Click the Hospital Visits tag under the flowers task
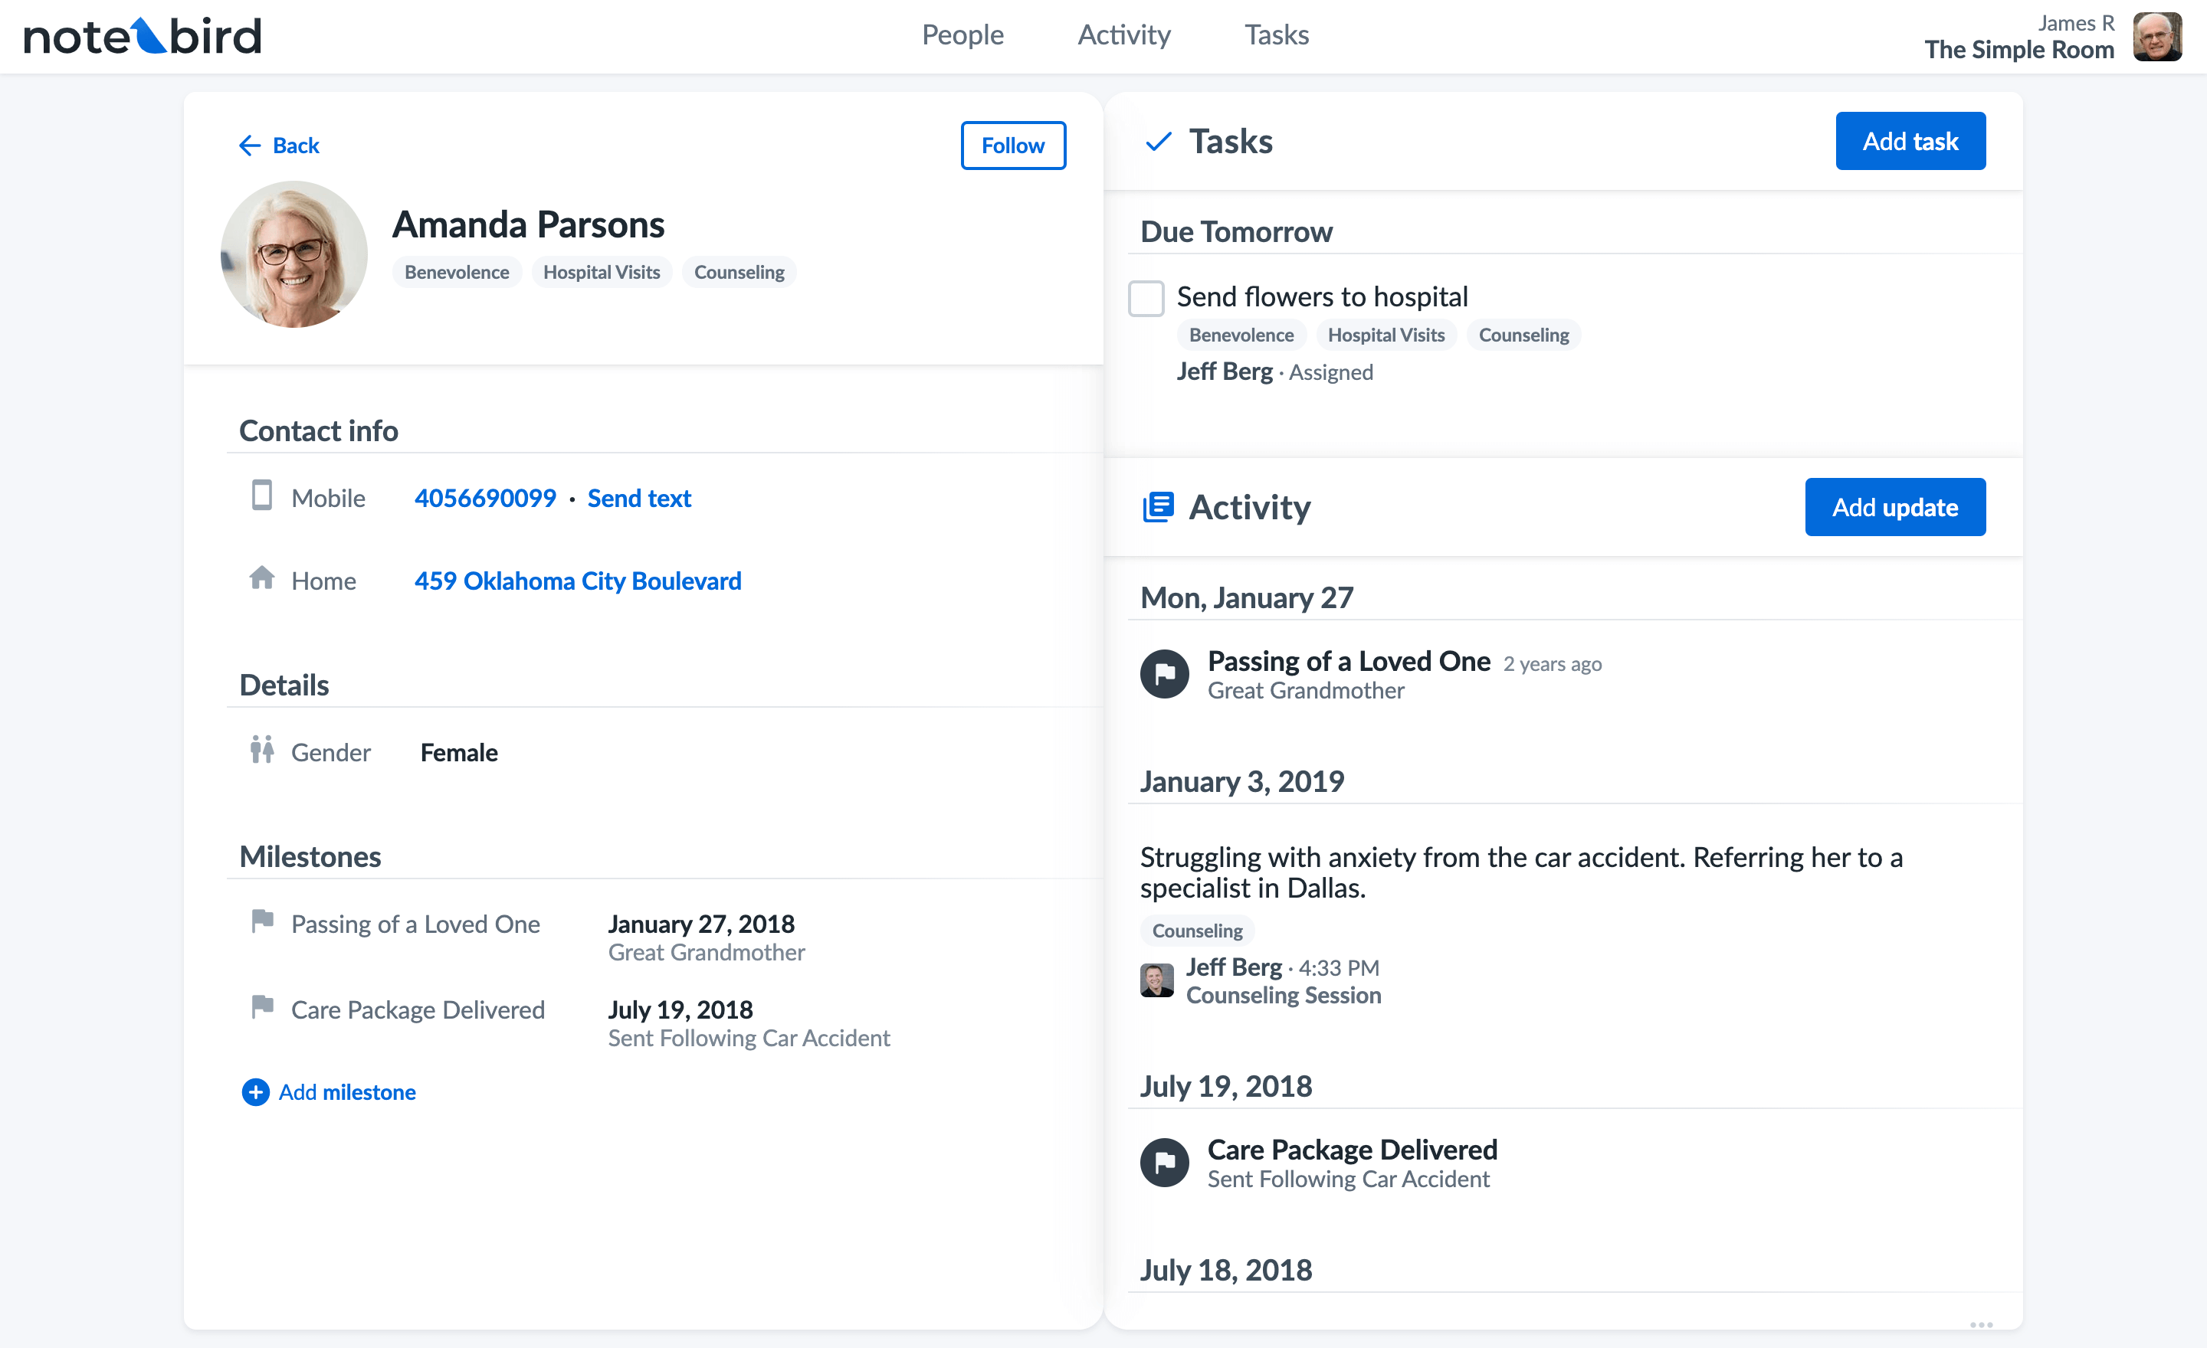Viewport: 2207px width, 1348px height. (x=1386, y=335)
